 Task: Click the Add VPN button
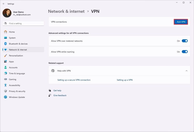181,22
